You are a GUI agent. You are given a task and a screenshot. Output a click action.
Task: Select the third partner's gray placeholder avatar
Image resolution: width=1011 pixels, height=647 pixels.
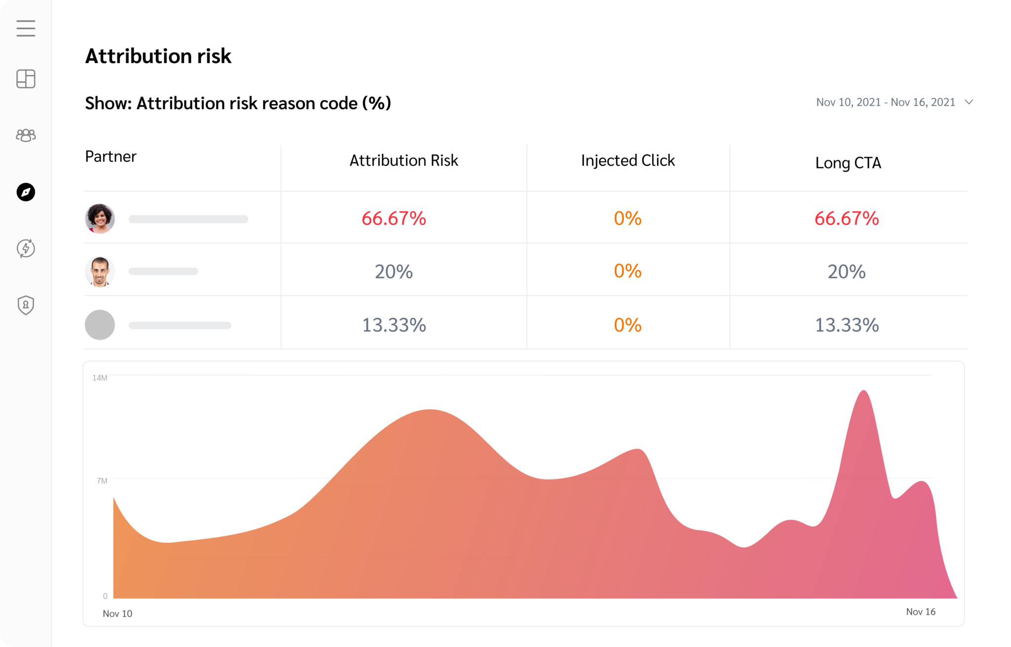point(100,324)
